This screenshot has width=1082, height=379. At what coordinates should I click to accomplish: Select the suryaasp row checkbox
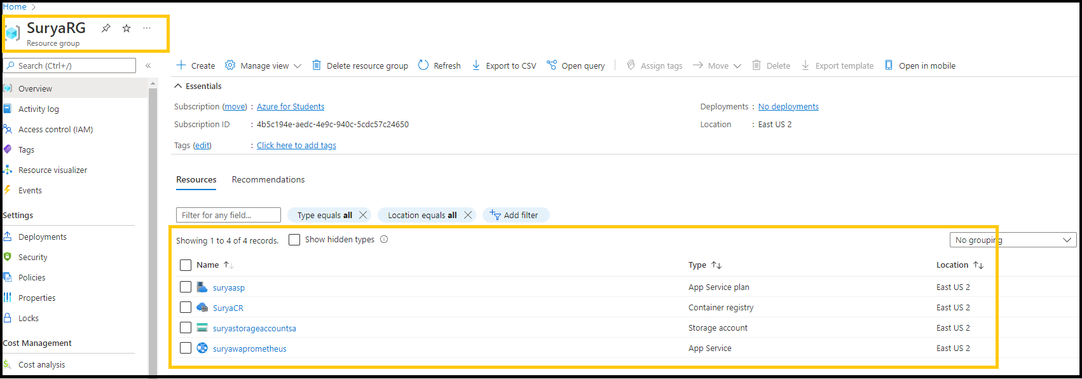tap(186, 287)
